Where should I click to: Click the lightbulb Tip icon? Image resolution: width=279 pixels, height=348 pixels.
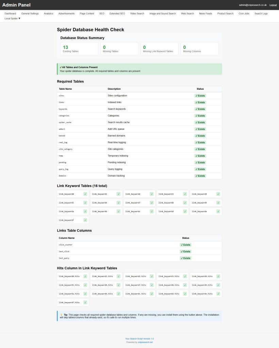(61, 315)
